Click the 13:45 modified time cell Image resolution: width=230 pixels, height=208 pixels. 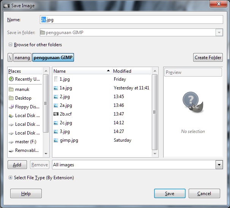[119, 97]
